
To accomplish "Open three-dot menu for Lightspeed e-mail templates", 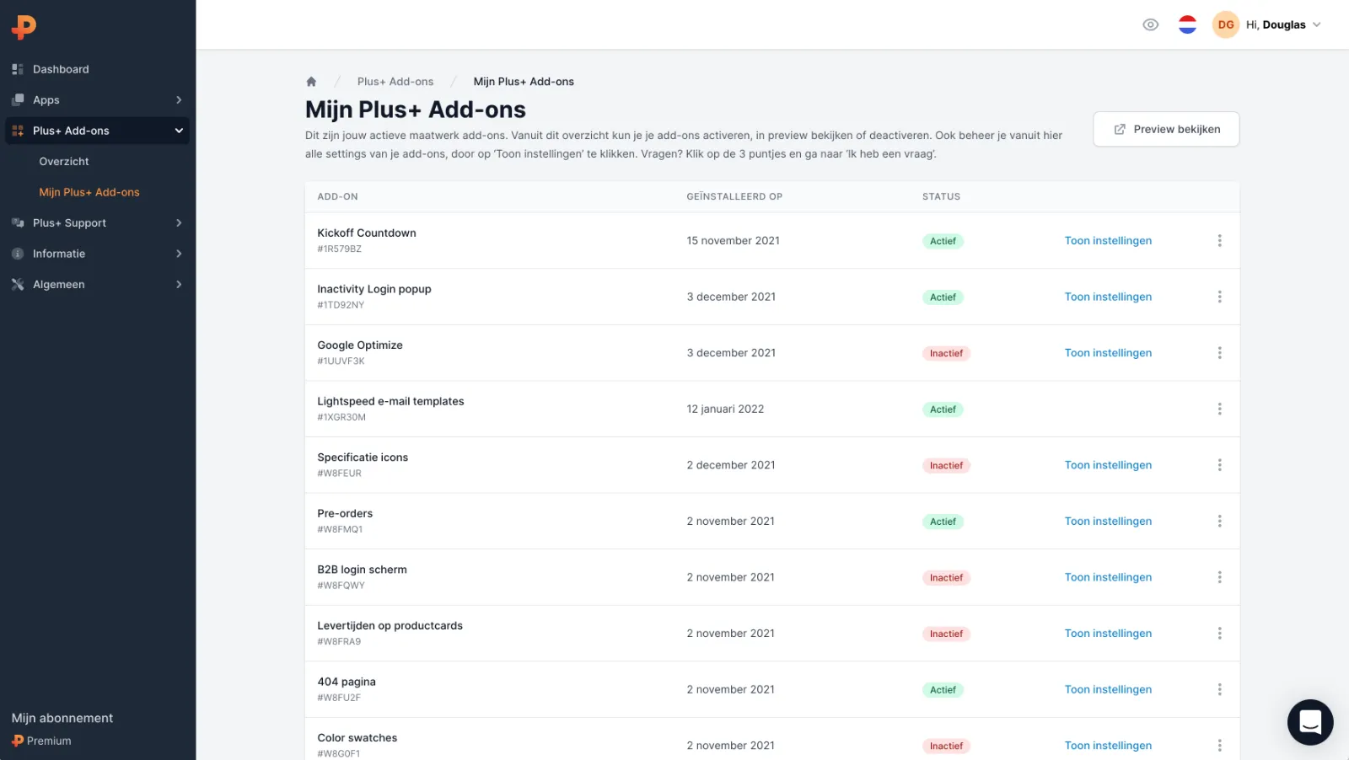I will [1219, 409].
